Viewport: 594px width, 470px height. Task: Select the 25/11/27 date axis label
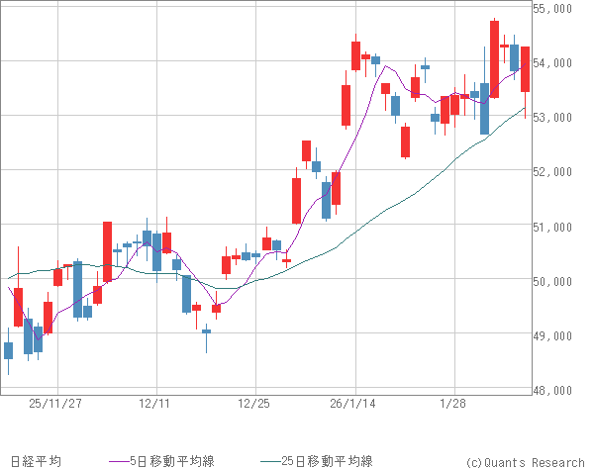pos(56,404)
